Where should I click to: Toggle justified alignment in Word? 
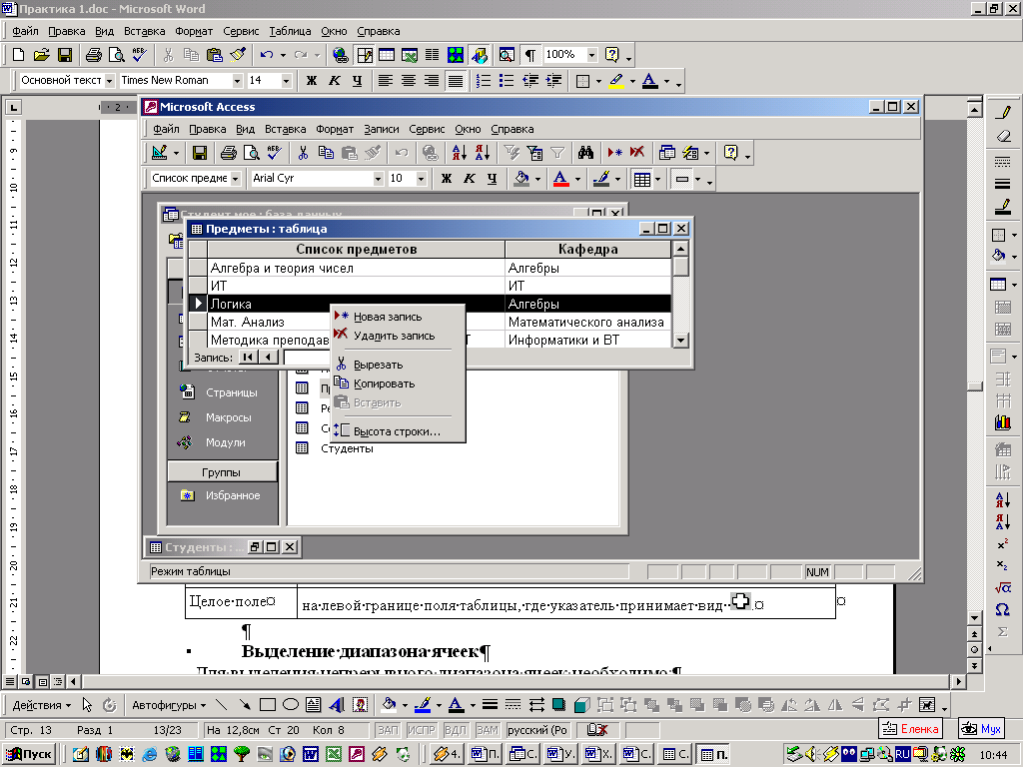tap(455, 80)
